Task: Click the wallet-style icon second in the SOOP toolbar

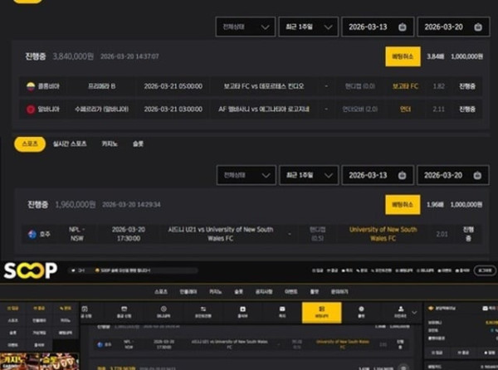Action: point(124,309)
